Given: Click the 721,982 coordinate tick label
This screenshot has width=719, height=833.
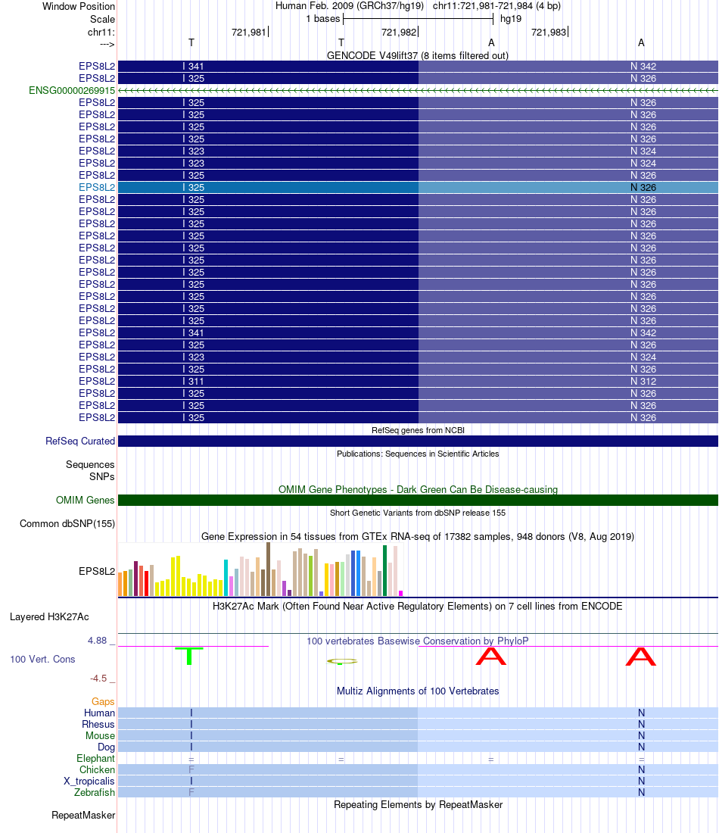Looking at the screenshot, I should click(399, 33).
